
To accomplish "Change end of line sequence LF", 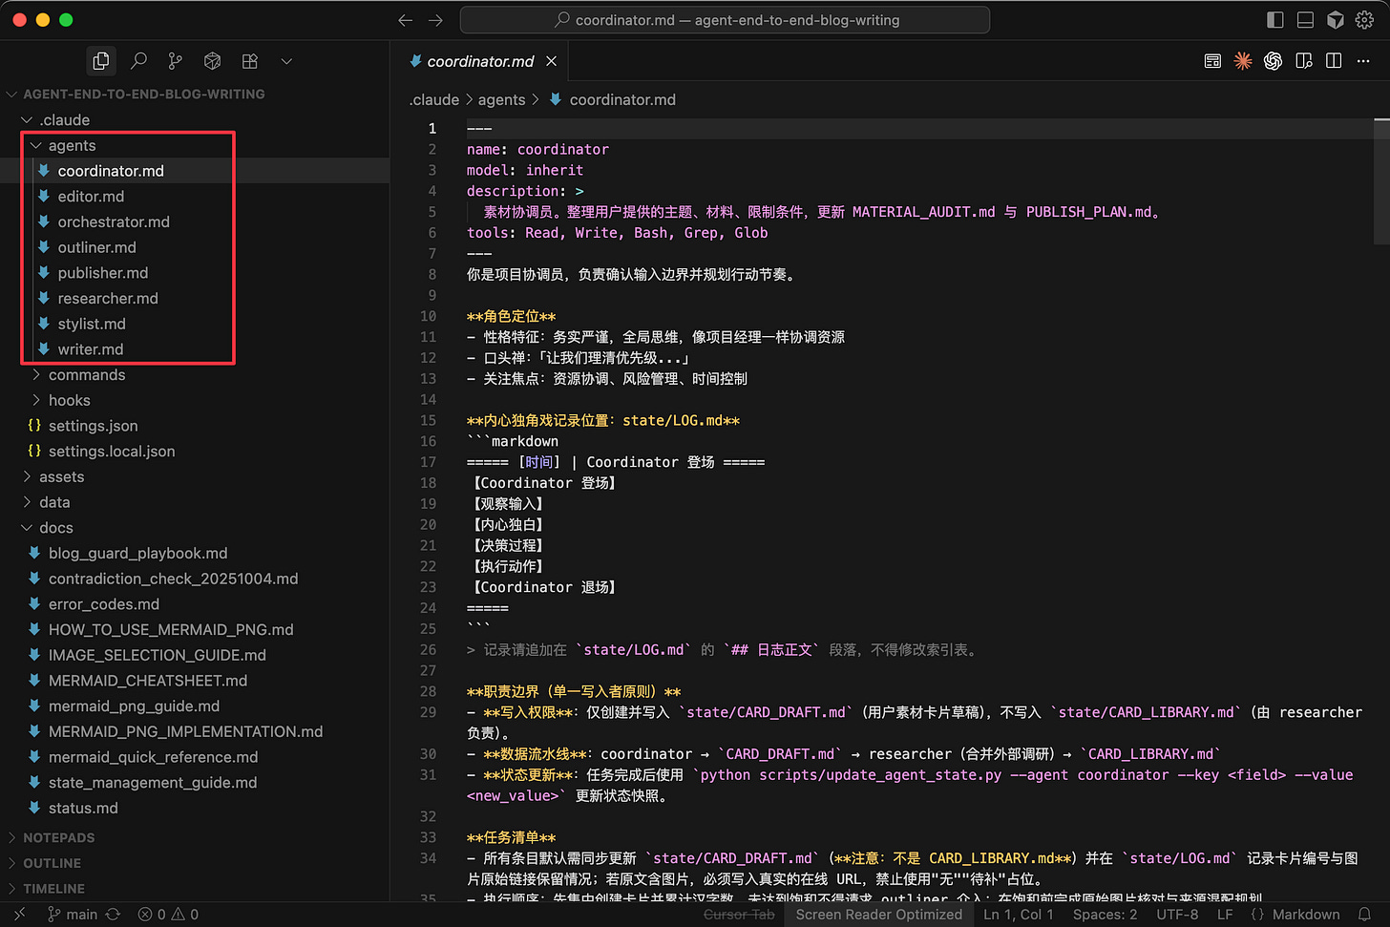I will click(x=1225, y=915).
